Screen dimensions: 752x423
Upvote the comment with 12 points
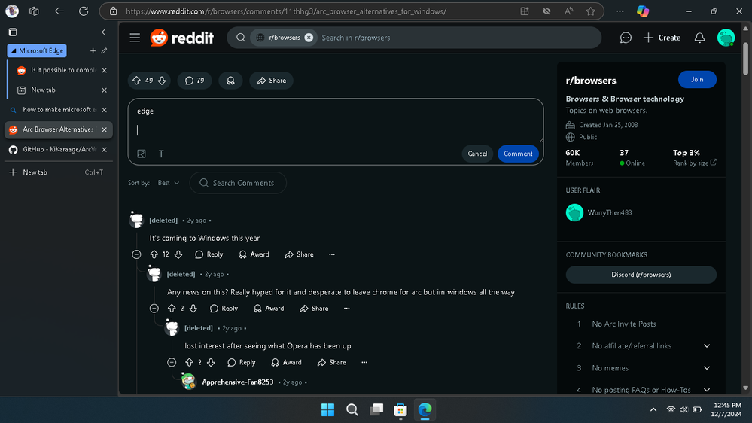154,254
